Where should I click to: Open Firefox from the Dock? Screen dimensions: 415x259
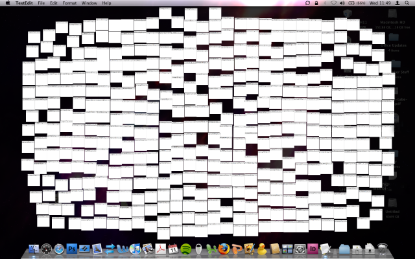click(224, 249)
